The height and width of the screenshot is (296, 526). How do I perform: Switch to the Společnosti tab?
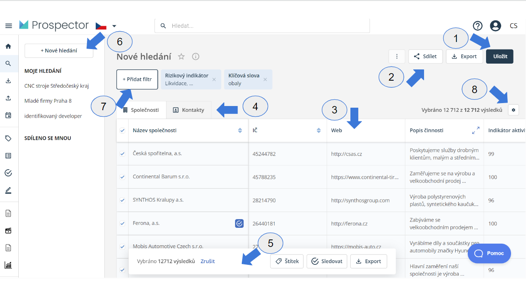(141, 110)
